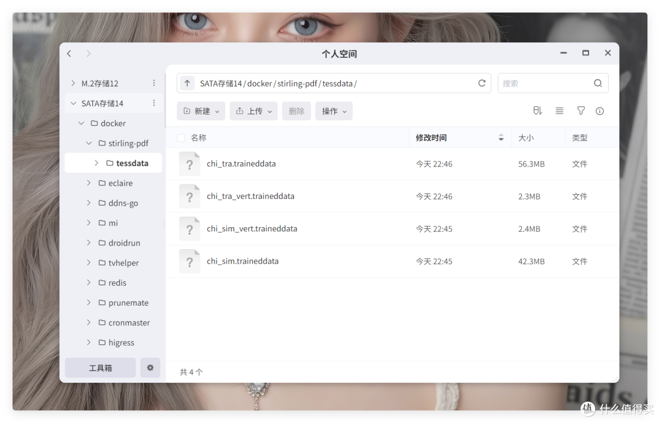
Task: Click the 42.3MB size cell
Action: click(x=531, y=261)
